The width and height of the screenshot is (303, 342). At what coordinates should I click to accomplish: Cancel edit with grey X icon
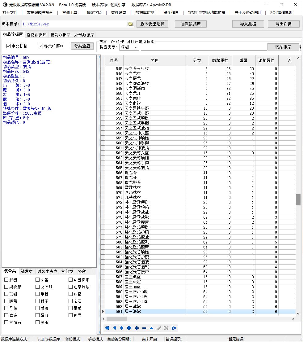pos(166,328)
